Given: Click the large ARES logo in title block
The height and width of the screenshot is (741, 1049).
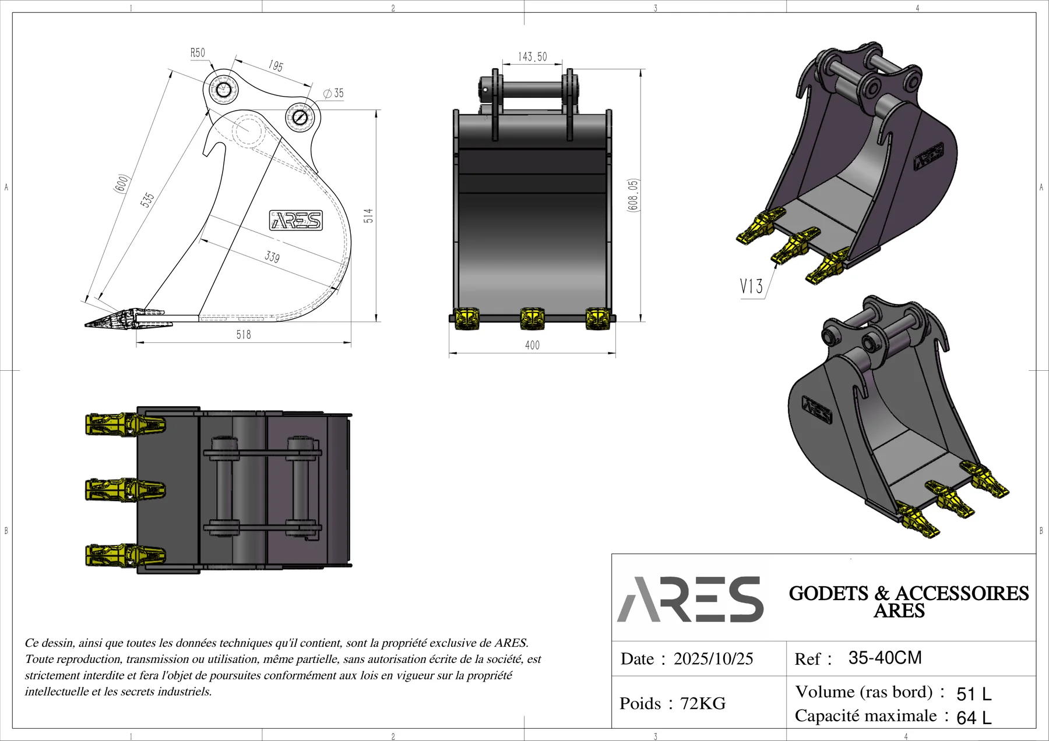Looking at the screenshot, I should pos(691,600).
